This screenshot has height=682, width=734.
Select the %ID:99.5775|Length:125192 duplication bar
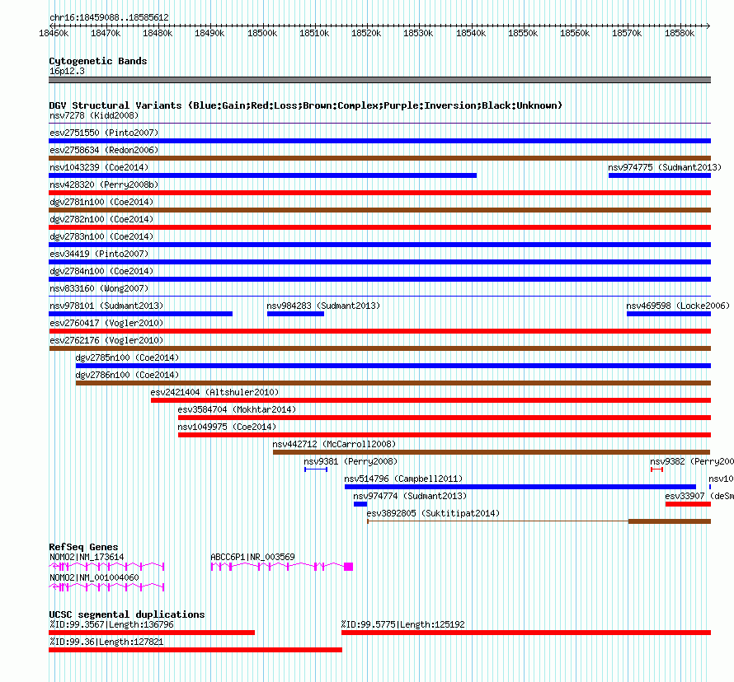click(526, 633)
